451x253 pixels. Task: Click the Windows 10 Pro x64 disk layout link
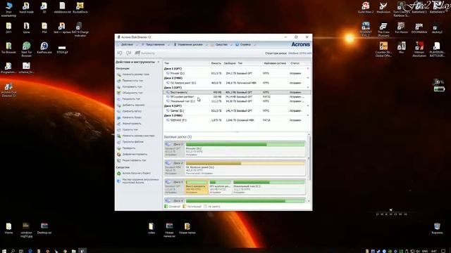(299, 53)
